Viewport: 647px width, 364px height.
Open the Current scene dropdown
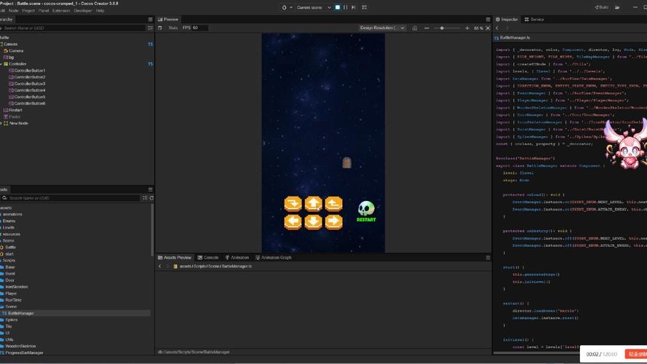[x=314, y=7]
